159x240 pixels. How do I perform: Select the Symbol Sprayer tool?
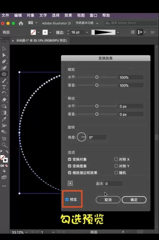pyautogui.click(x=4, y=126)
